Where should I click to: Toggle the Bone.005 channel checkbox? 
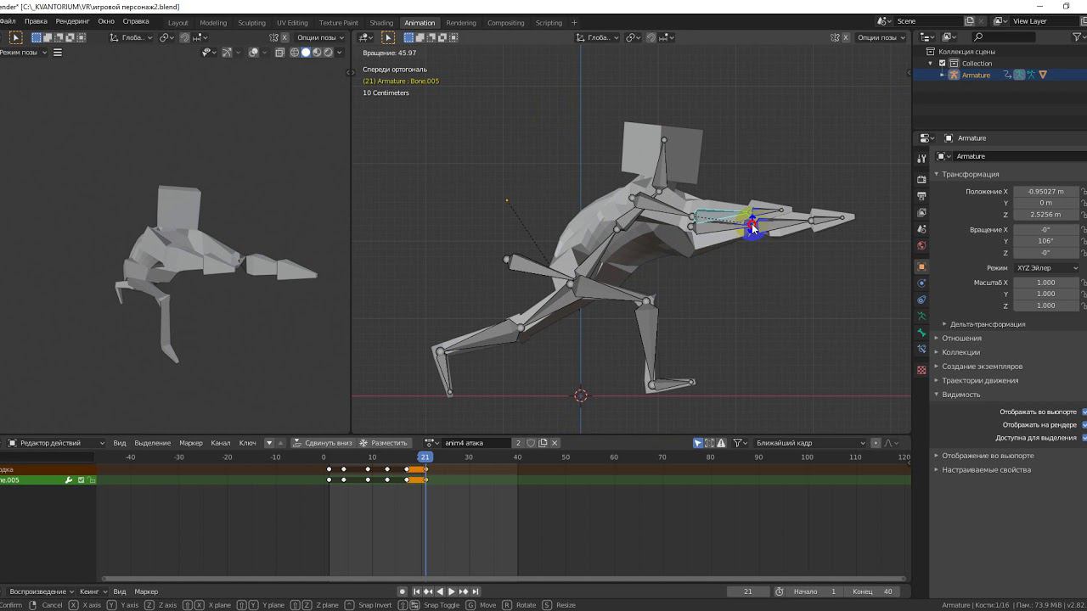pyautogui.click(x=82, y=480)
